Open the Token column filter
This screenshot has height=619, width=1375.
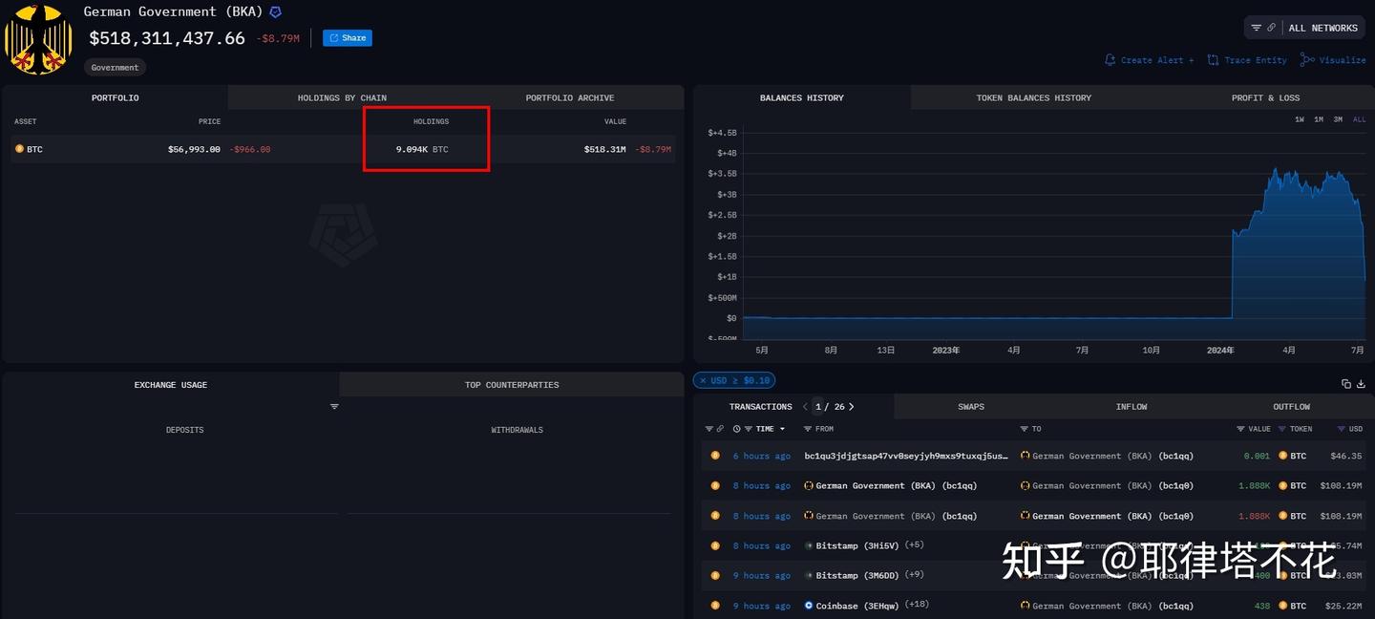coord(1282,429)
